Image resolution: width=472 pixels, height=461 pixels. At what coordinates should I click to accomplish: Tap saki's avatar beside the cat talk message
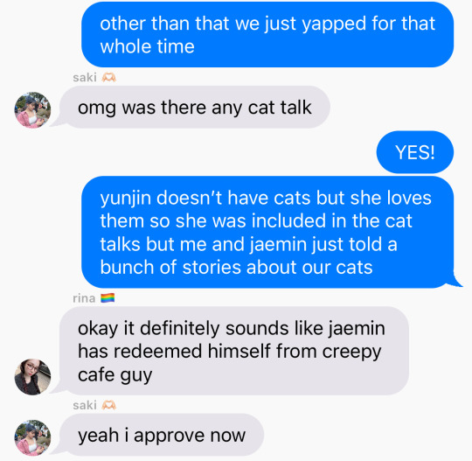pos(32,110)
